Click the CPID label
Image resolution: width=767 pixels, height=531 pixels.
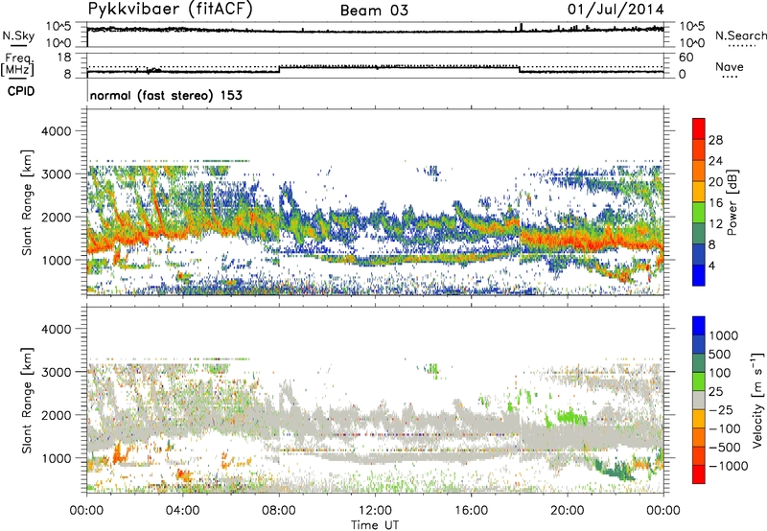pyautogui.click(x=21, y=91)
